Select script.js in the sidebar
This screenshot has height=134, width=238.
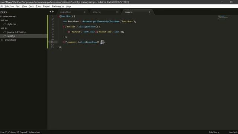point(11,36)
